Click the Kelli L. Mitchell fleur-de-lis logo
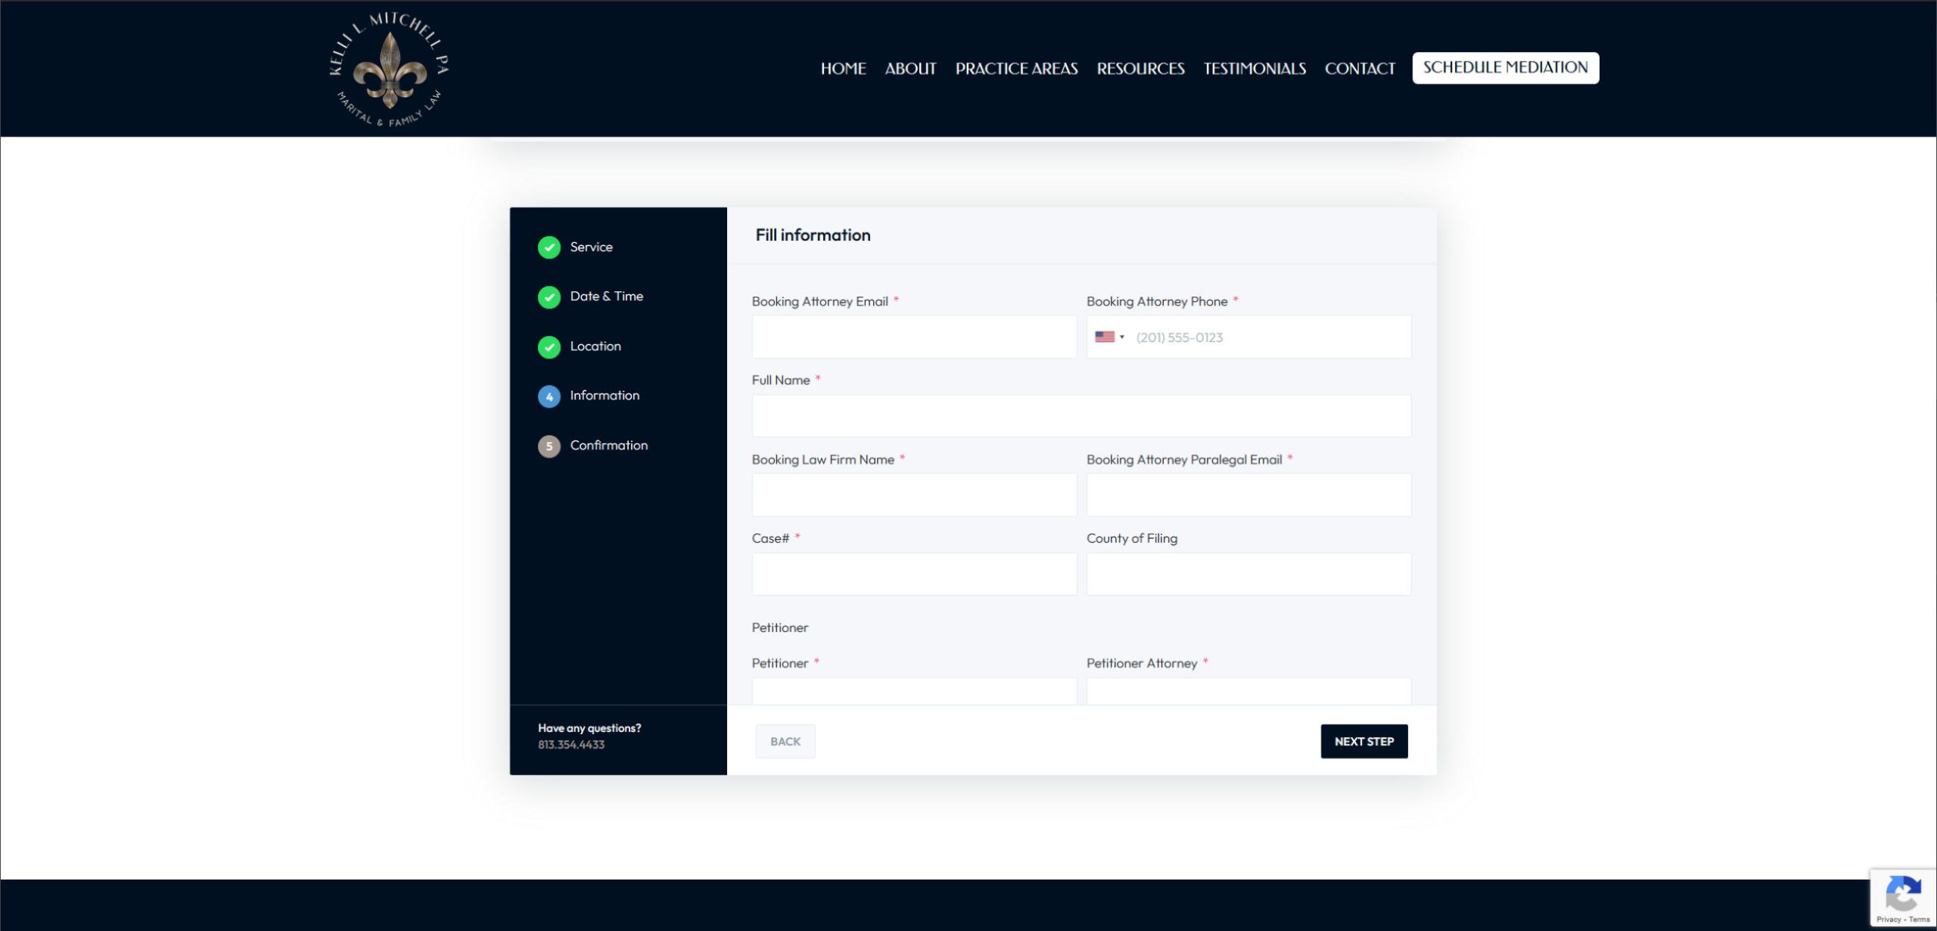The height and width of the screenshot is (931, 1937). (x=390, y=70)
